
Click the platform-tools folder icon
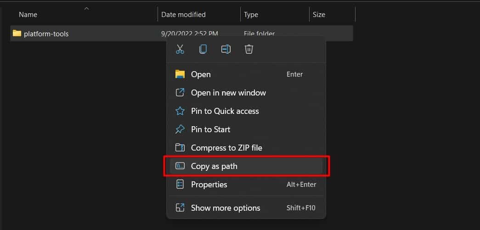coord(17,33)
